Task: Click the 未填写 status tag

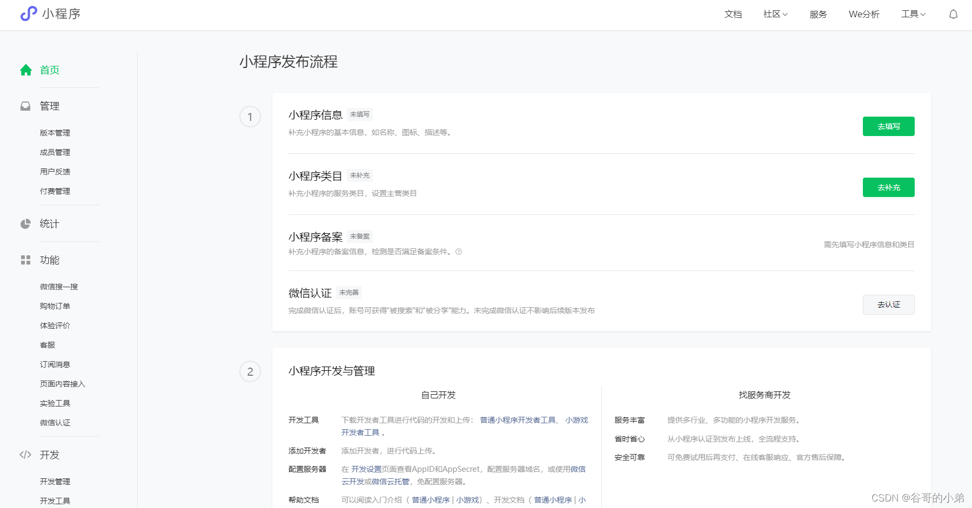Action: pyautogui.click(x=360, y=114)
